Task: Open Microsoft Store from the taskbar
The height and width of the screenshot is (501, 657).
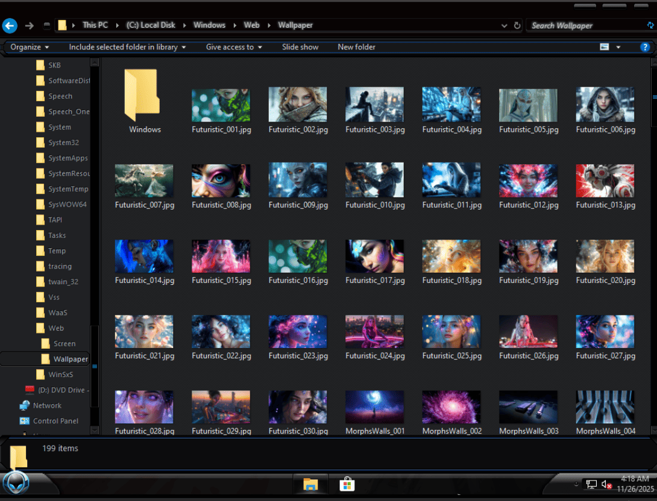Action: [x=347, y=484]
